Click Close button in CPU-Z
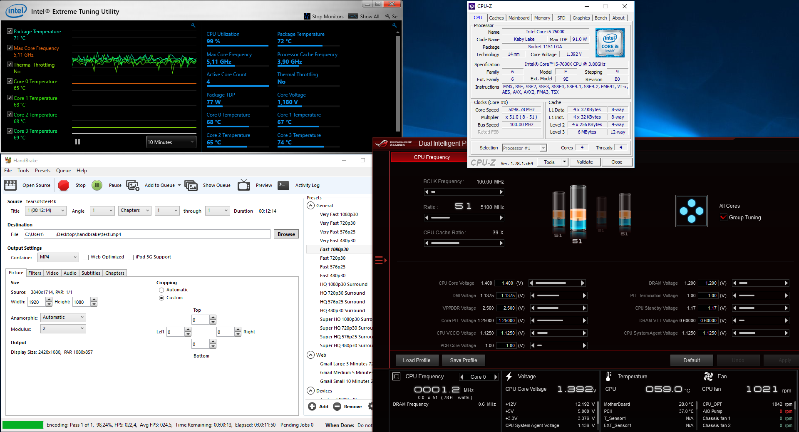This screenshot has width=799, height=432. click(x=617, y=162)
